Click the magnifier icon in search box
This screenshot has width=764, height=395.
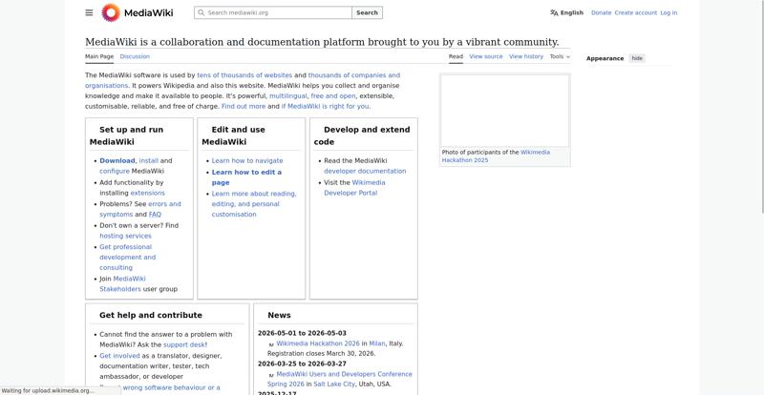201,12
